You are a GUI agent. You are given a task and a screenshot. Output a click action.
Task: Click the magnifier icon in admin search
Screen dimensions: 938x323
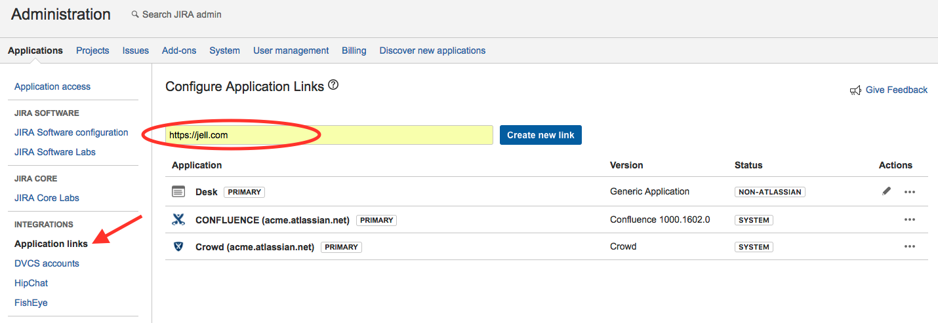click(135, 14)
